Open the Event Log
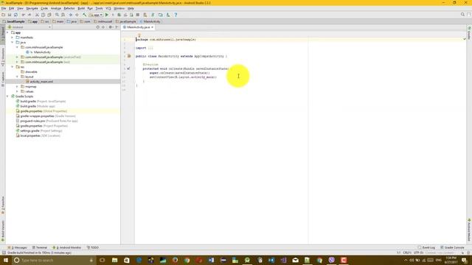This screenshot has width=472, height=265. coord(426,247)
